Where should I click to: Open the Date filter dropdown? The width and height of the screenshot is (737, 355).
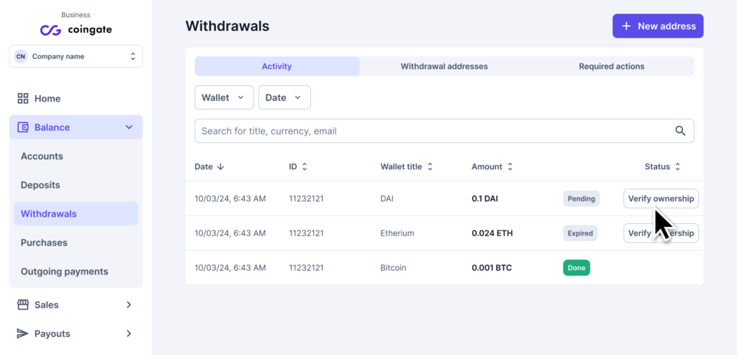point(284,98)
